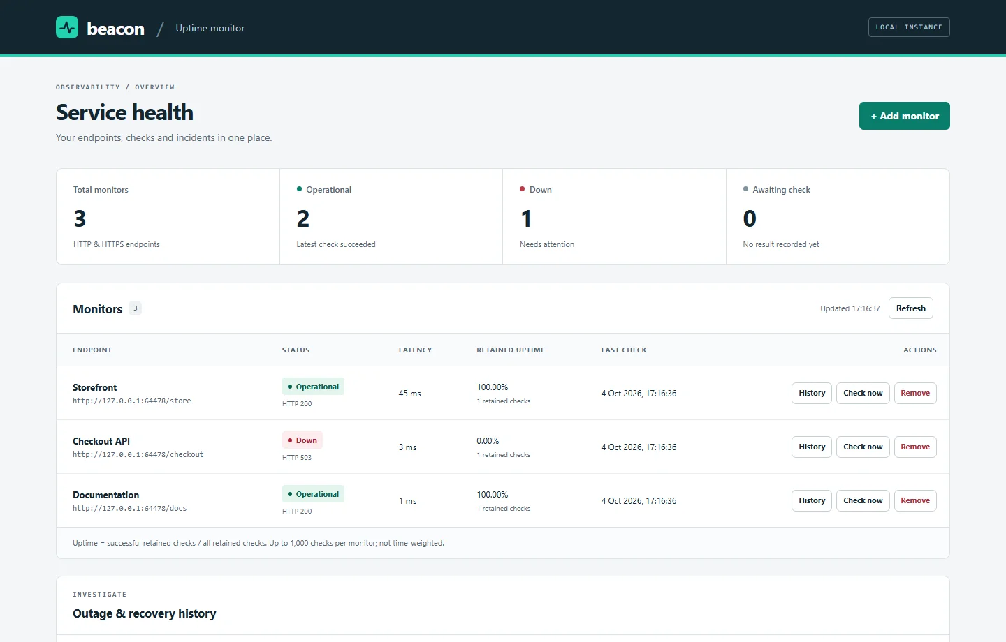Click the Needs attention caption
The image size is (1006, 642).
click(x=547, y=244)
